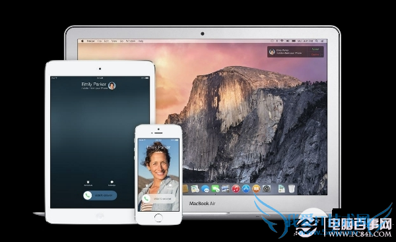396x242 pixels.
Task: Click the battery icon in menu bar
Action: click(x=294, y=41)
